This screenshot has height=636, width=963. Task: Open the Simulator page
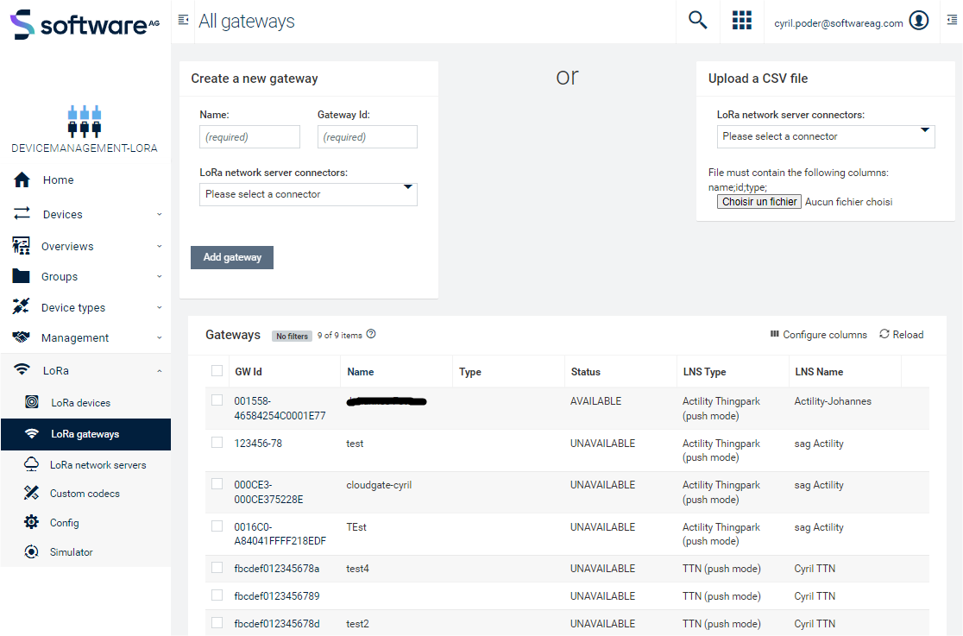click(71, 552)
